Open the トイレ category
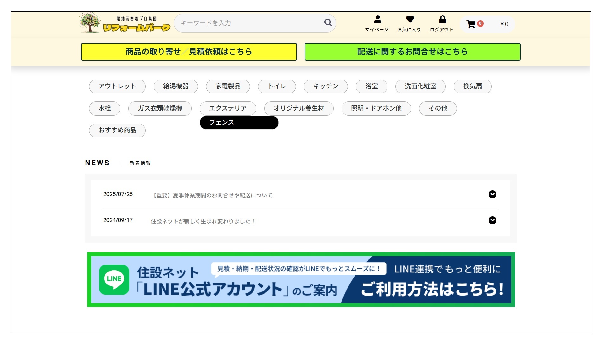 coord(277,86)
